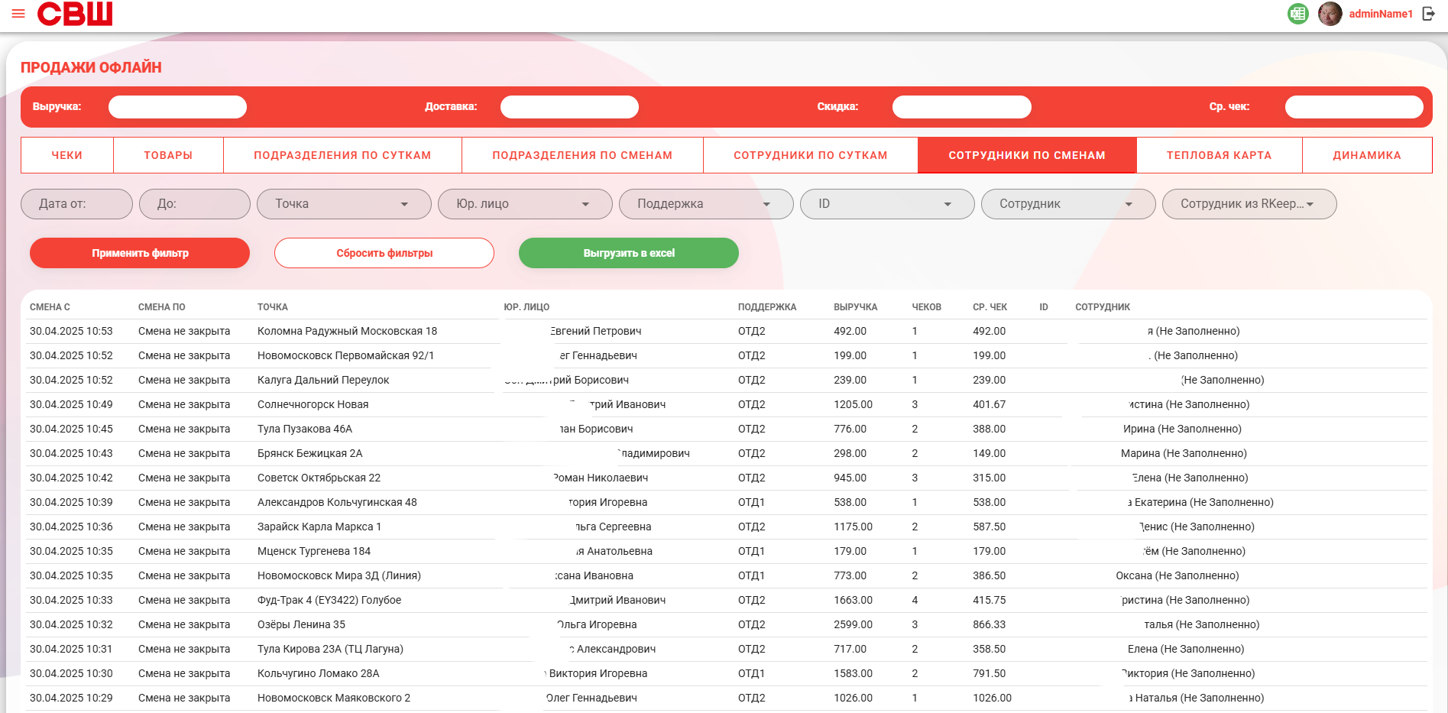Click Сбросить фильтры button
Image resolution: width=1448 pixels, height=713 pixels.
point(384,253)
